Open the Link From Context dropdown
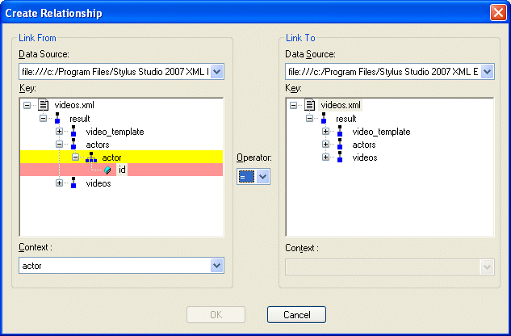This screenshot has width=511, height=336. (216, 265)
